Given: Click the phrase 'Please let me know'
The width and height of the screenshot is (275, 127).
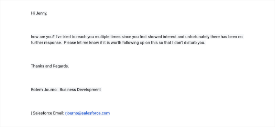Looking at the screenshot, I should click(80, 43).
